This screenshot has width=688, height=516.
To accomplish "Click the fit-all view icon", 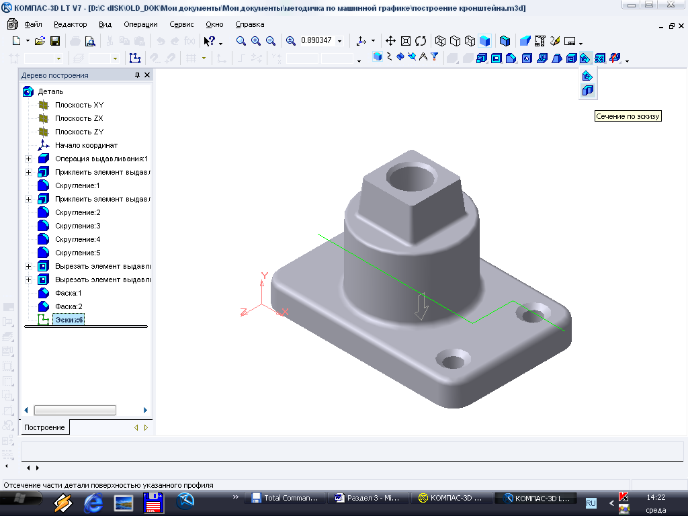I will tap(406, 41).
